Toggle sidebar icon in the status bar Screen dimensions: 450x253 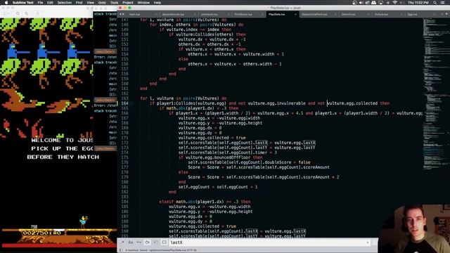121,250
